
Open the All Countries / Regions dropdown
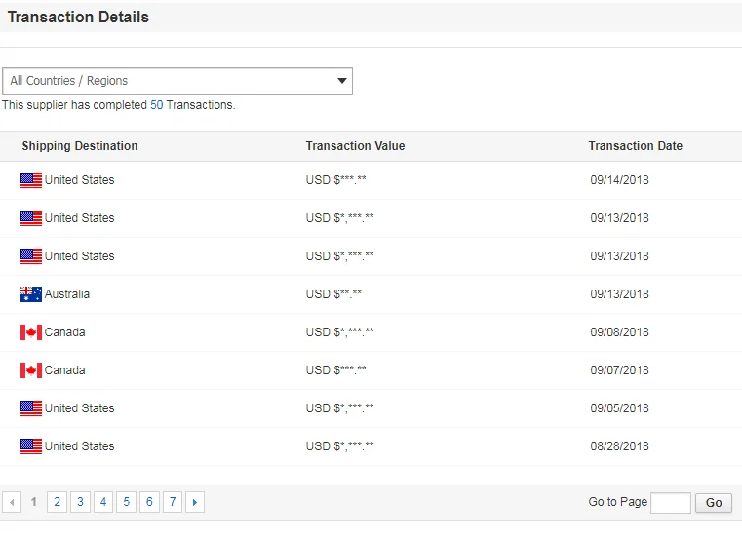tap(167, 81)
